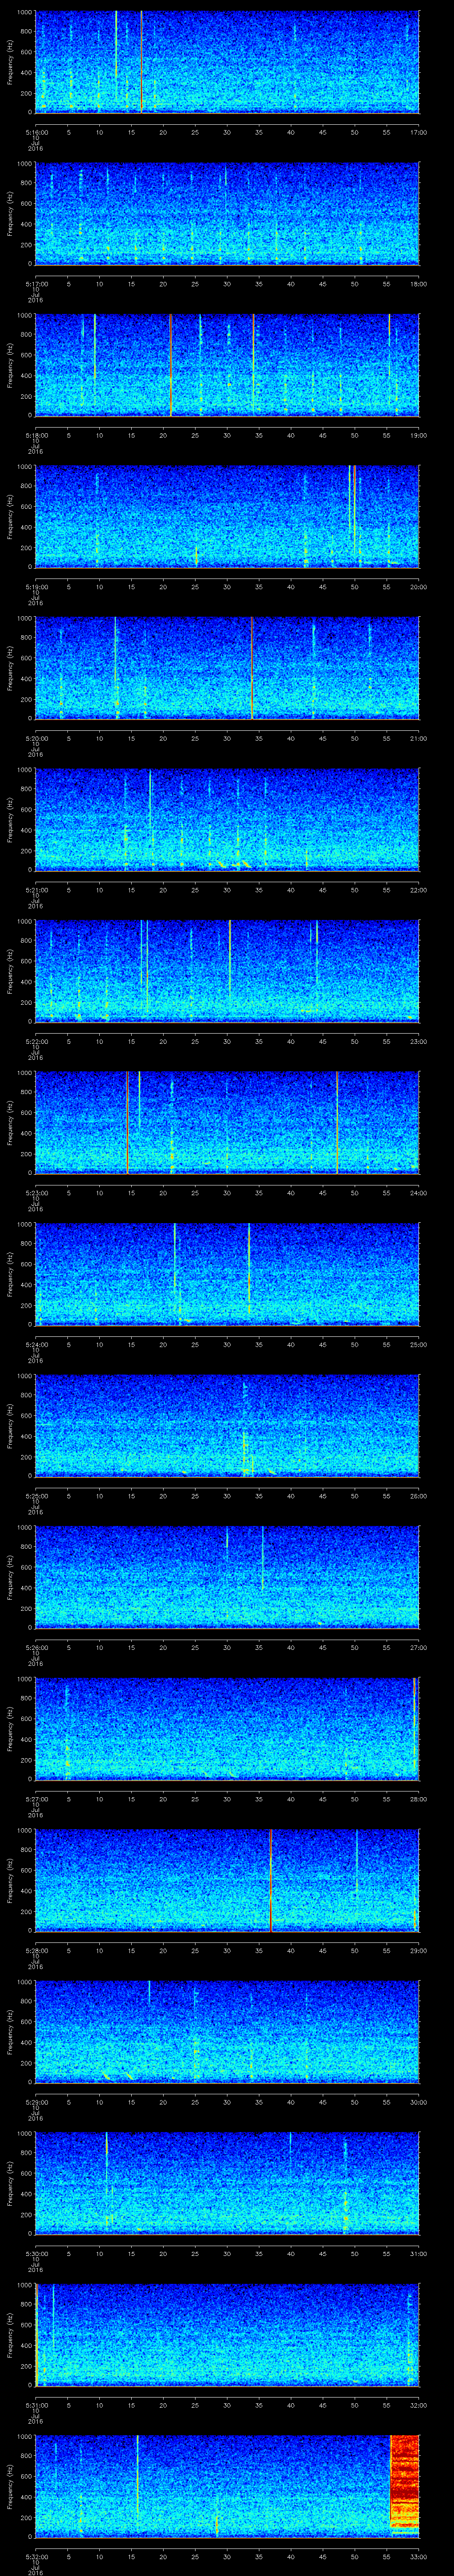The width and height of the screenshot is (454, 2576).
Task: Open the spectrogram panel starting at 5:27:00
Action: point(227,1728)
